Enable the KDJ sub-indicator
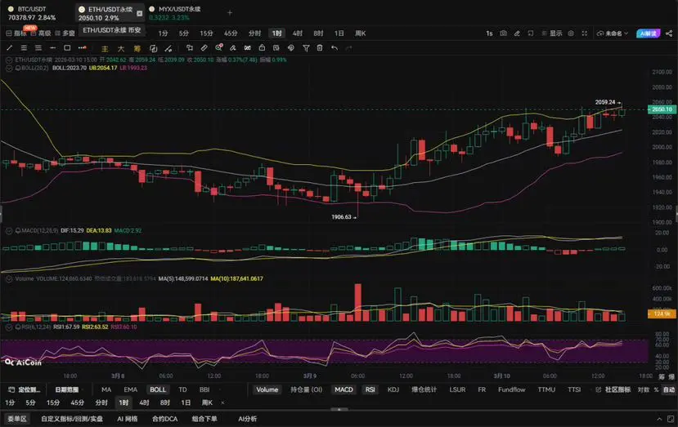Image resolution: width=678 pixels, height=427 pixels. (393, 389)
